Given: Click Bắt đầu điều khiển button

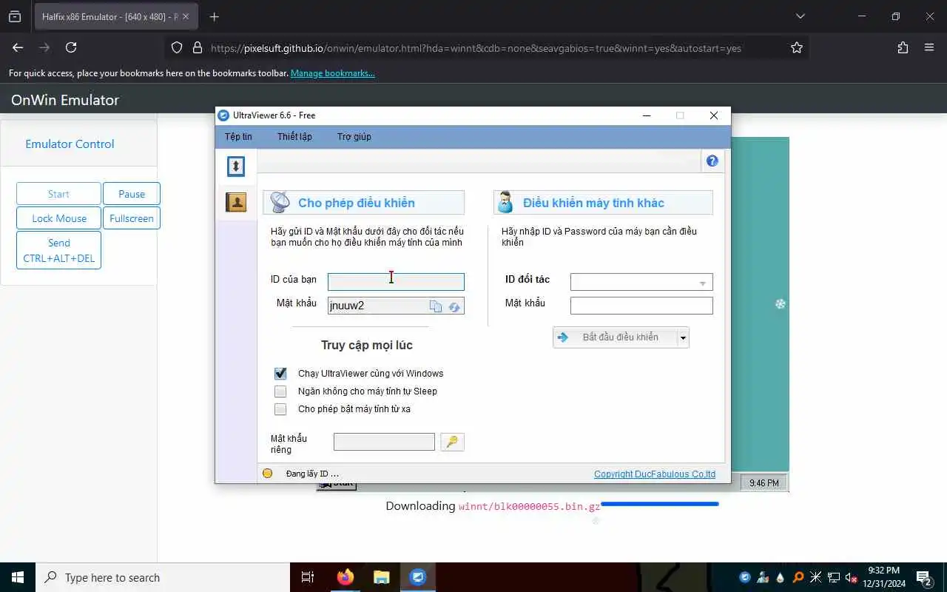Looking at the screenshot, I should tap(616, 337).
